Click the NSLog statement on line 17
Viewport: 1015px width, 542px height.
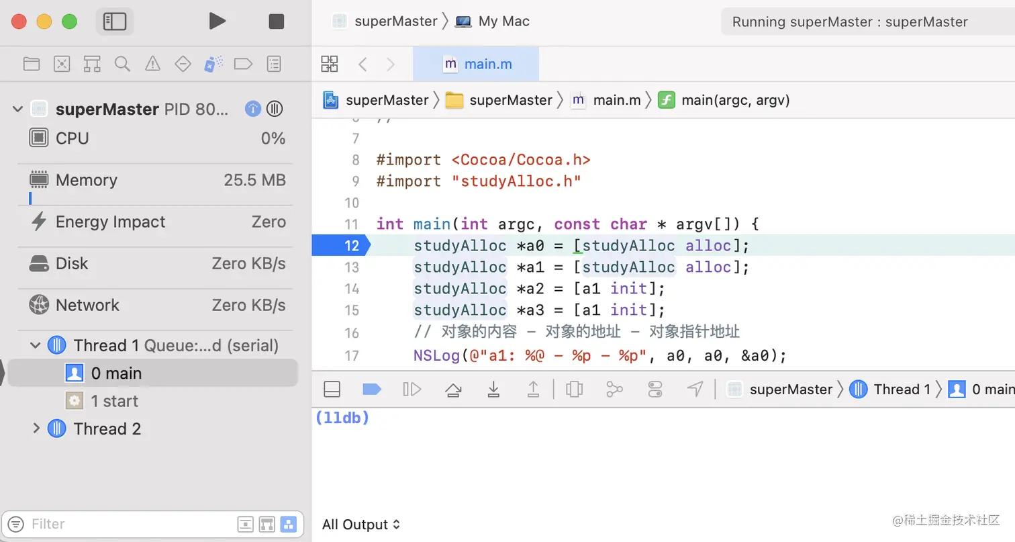600,355
